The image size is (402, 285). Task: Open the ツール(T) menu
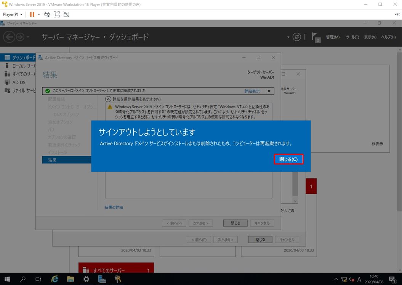(352, 37)
